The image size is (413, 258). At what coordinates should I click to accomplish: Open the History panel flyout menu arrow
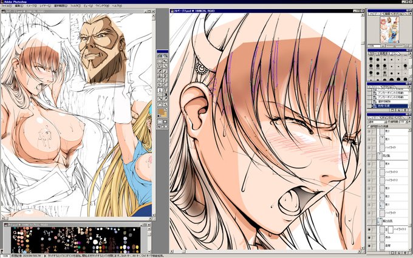[410, 87]
